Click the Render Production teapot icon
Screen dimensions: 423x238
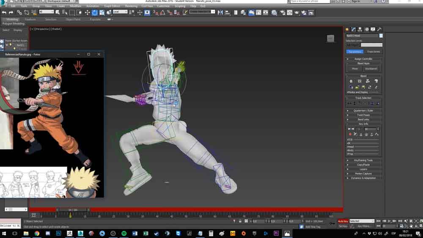point(297,13)
